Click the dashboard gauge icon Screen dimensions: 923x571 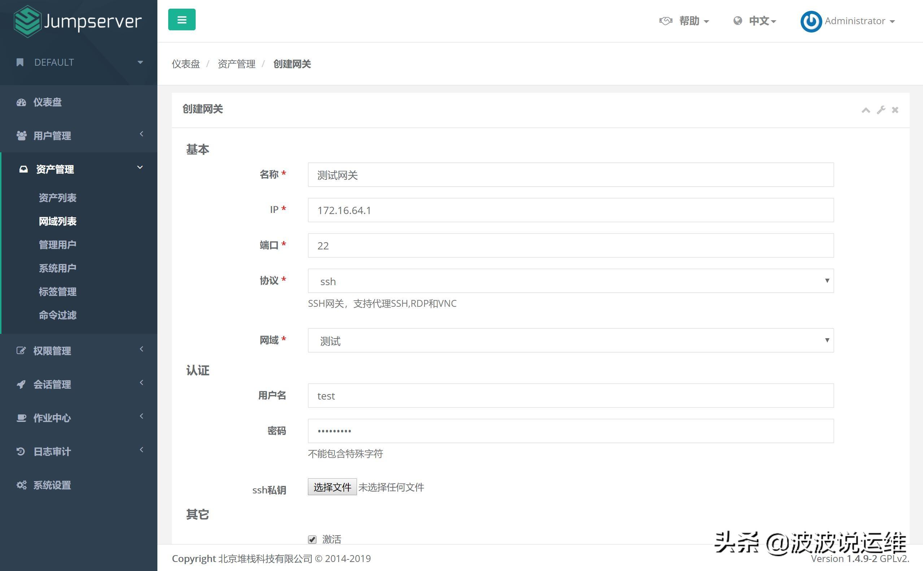tap(21, 103)
